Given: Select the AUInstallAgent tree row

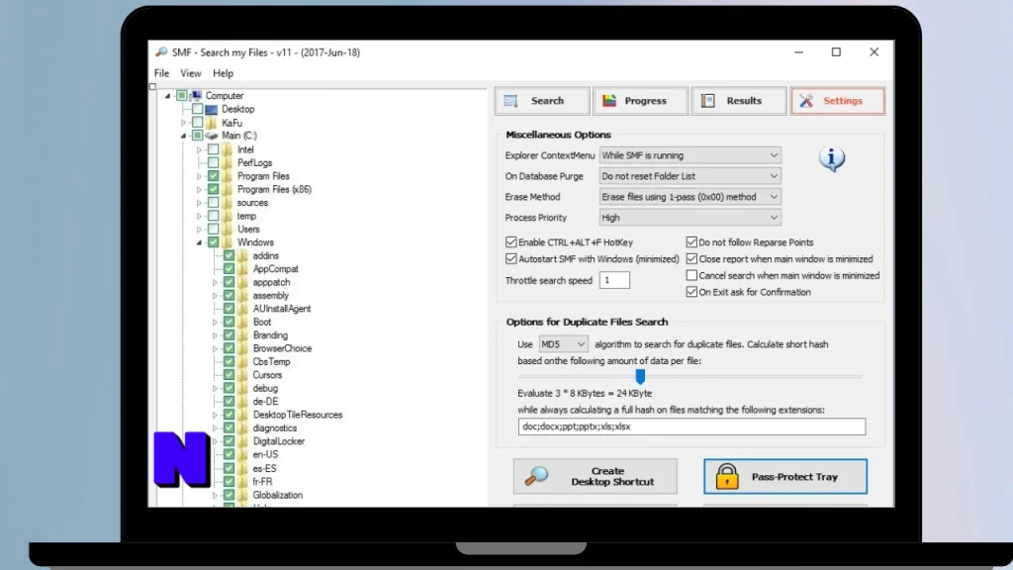Looking at the screenshot, I should [282, 309].
